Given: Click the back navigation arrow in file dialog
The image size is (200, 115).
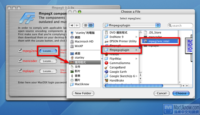Looking at the screenshot, I should [x=72, y=25].
